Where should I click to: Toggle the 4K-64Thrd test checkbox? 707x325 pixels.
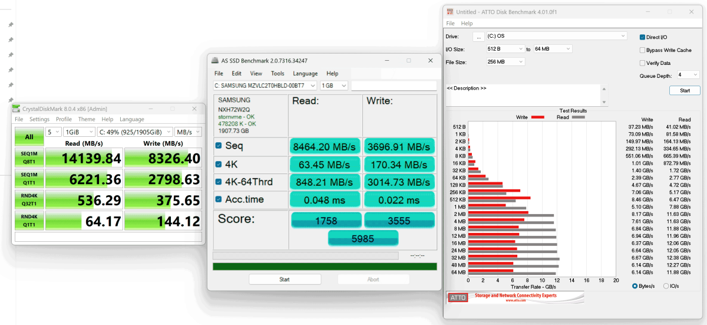219,182
